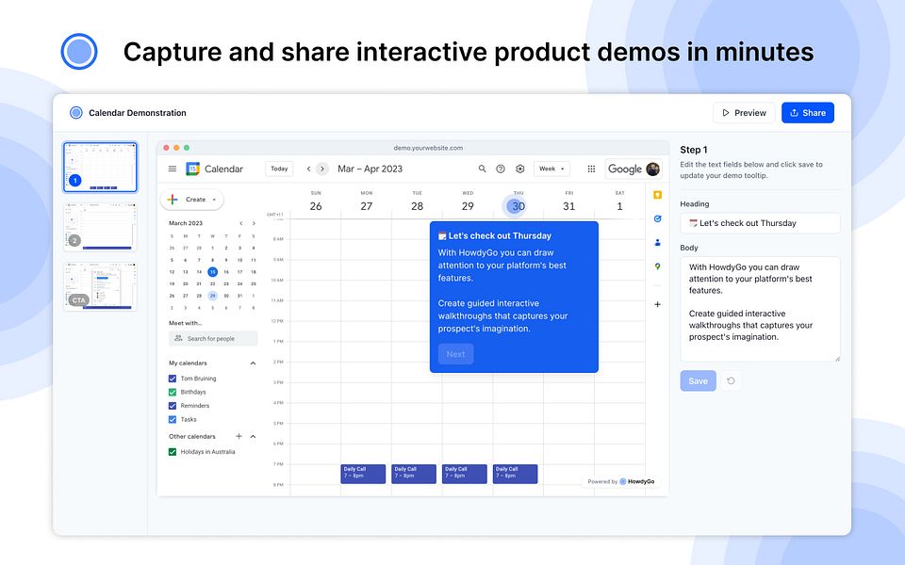
Task: Toggle the Birthdays calendar checkbox
Action: 172,392
